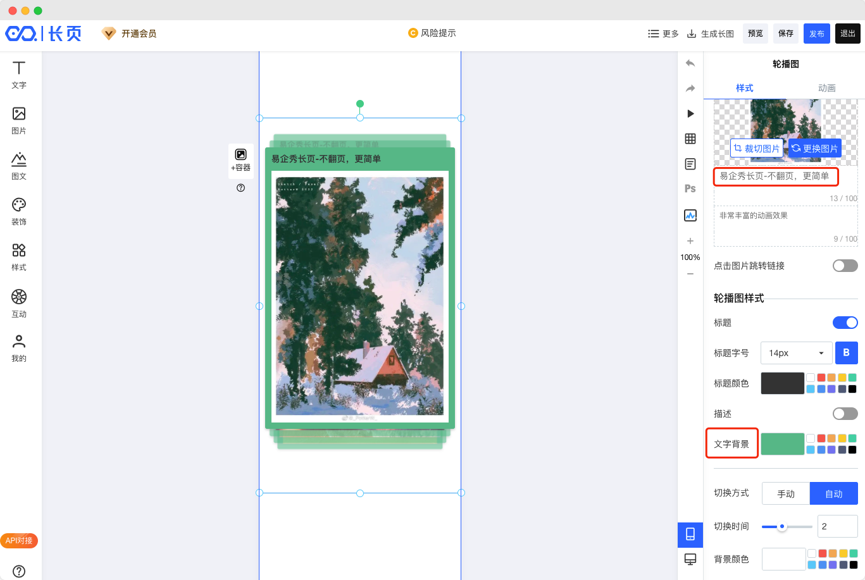Click the small help icon under 容器
The width and height of the screenshot is (865, 580).
pyautogui.click(x=240, y=188)
